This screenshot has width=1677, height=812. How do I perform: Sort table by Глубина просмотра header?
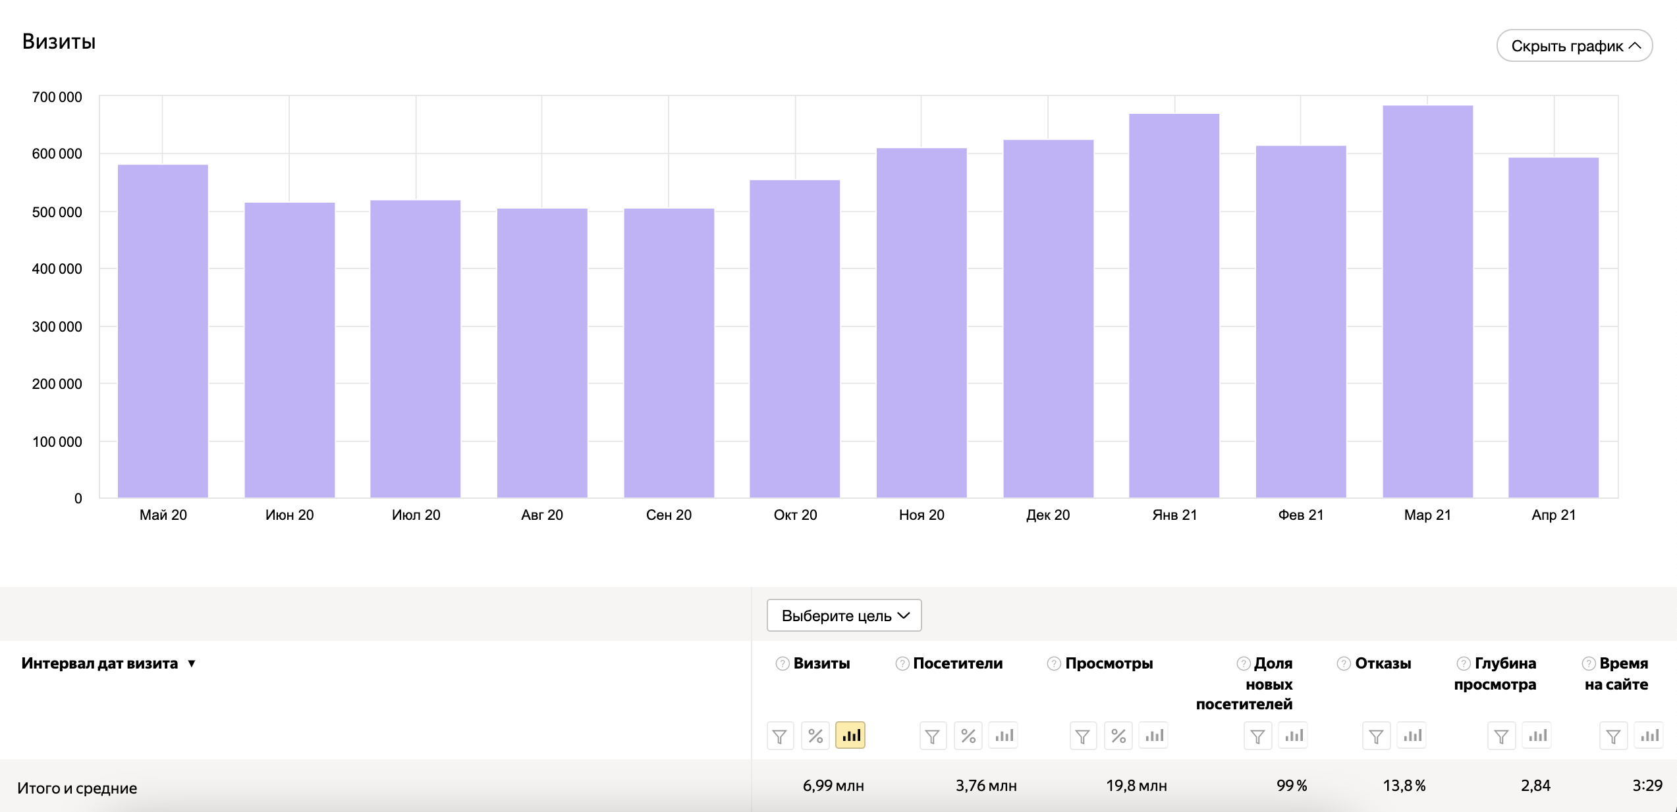(1495, 674)
